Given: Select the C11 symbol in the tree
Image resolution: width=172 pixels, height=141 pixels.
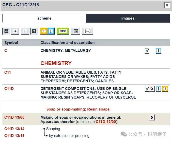Looking at the screenshot, I should coord(8,72).
